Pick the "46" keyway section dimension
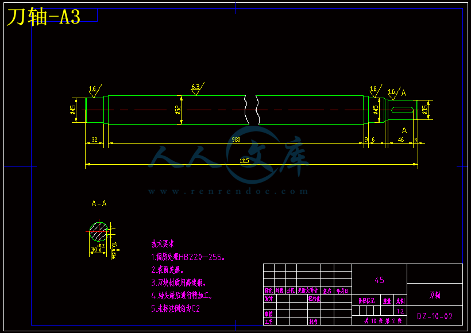The image size is (471, 333). coord(401,140)
